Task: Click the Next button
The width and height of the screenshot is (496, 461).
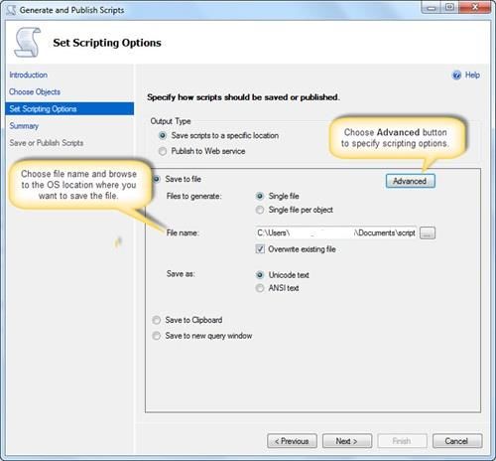Action: tap(347, 441)
